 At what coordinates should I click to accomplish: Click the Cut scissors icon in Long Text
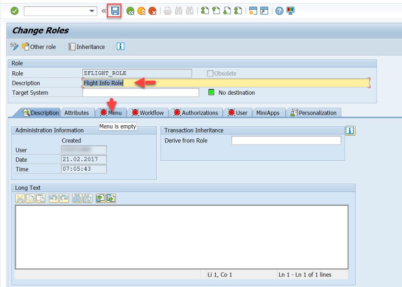coord(20,198)
